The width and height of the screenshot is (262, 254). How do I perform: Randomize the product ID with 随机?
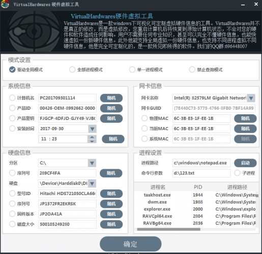111,108
